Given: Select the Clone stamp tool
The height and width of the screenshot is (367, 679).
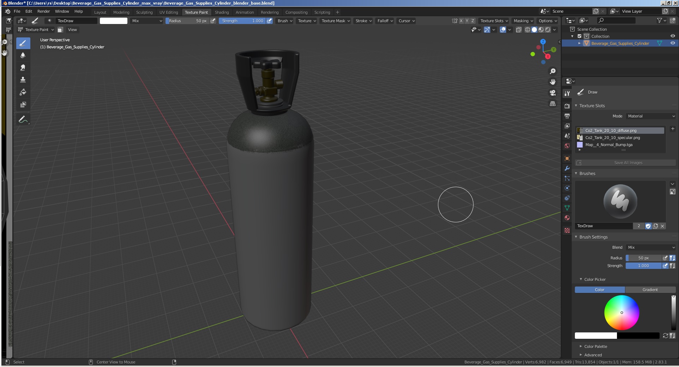Looking at the screenshot, I should pyautogui.click(x=23, y=80).
